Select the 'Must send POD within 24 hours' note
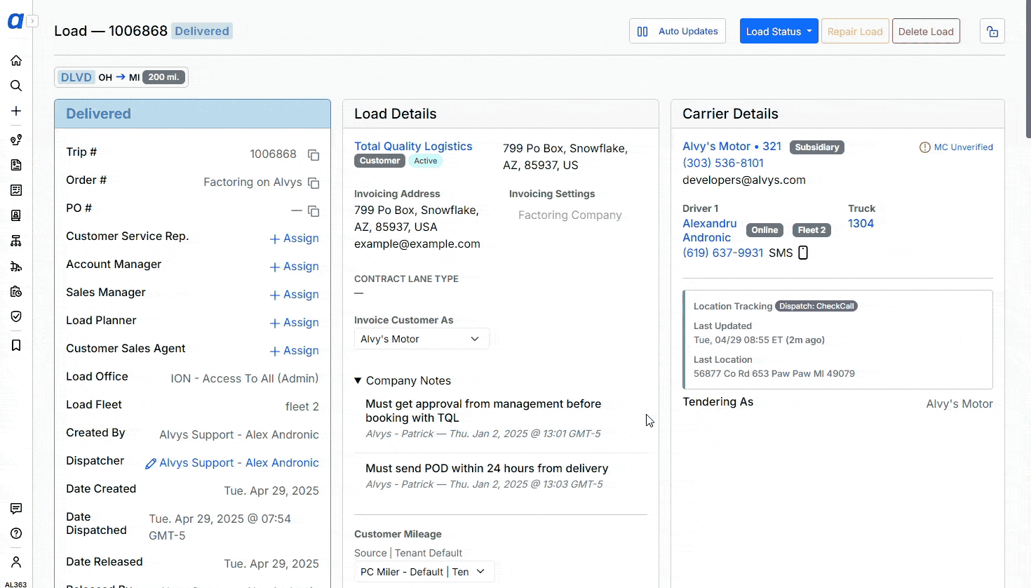Screen dimensions: 1031x588 pos(487,468)
